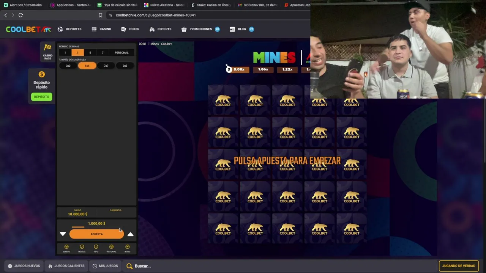Image resolution: width=486 pixels, height=273 pixels.
Task: Set grid size to 5x5
Action: 87,66
